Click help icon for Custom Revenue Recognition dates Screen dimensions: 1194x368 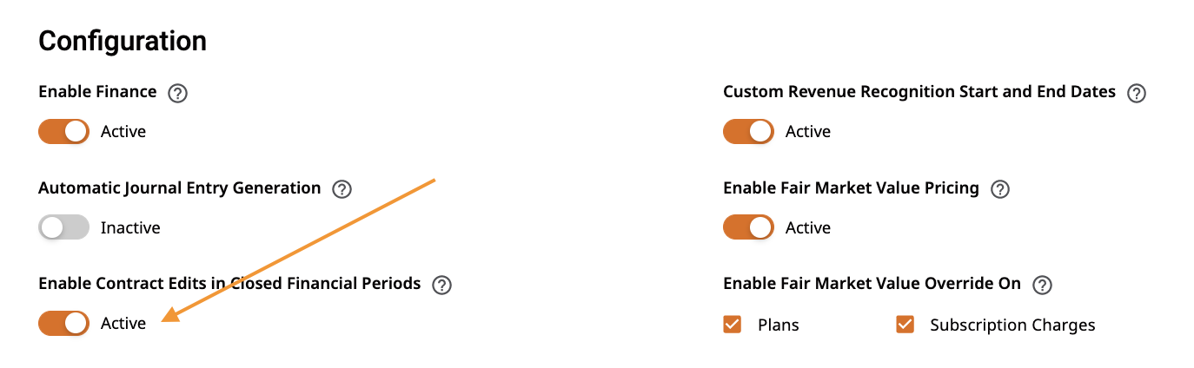[1137, 93]
